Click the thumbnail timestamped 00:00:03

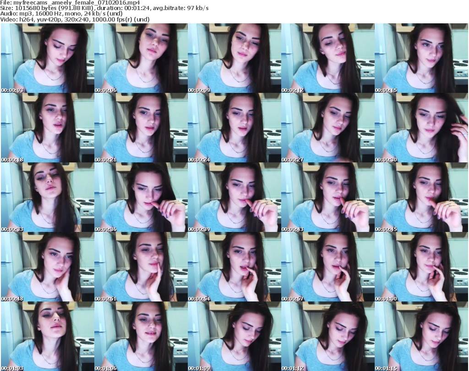coord(48,58)
